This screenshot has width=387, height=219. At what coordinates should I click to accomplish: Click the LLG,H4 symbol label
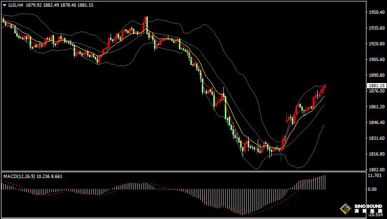(x=16, y=5)
